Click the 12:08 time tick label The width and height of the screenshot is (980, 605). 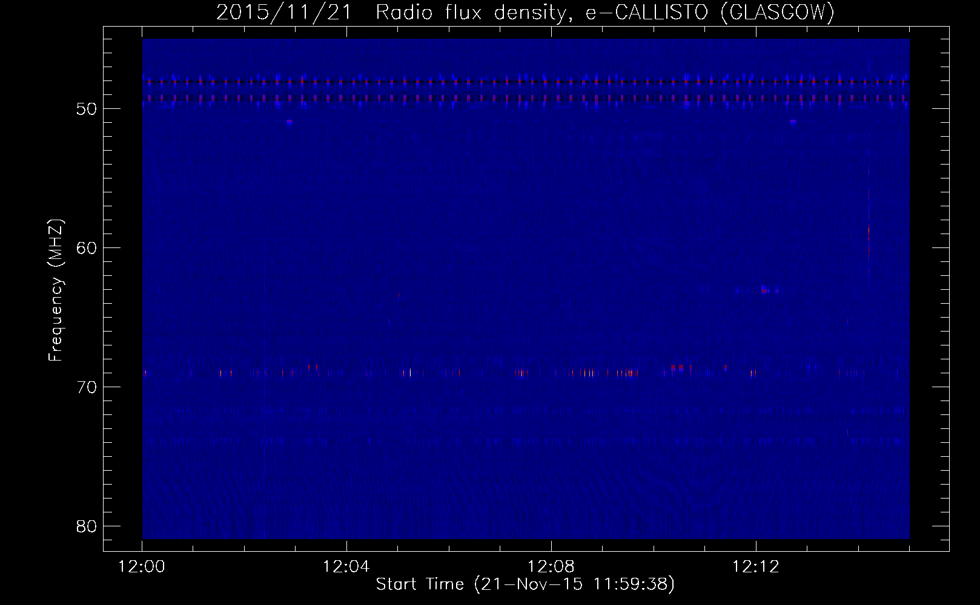[551, 567]
